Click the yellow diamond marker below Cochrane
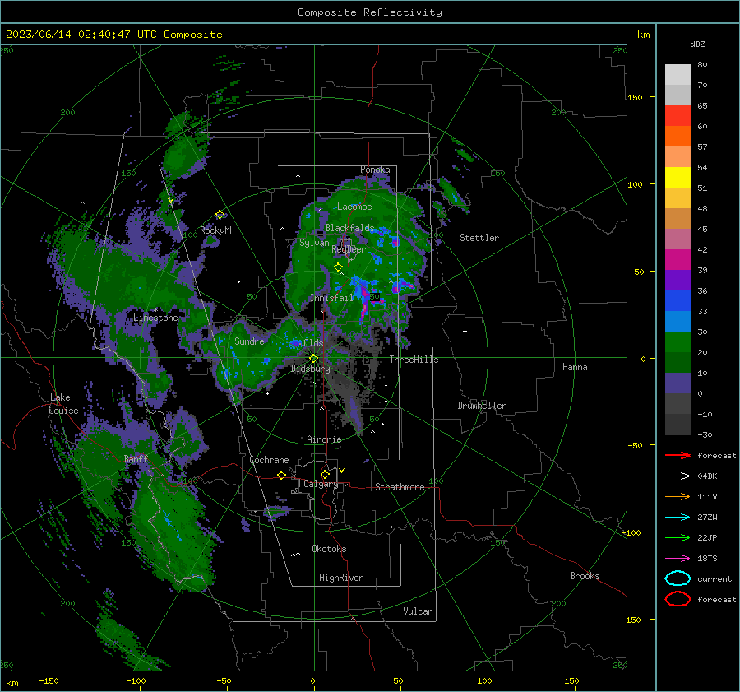The width and height of the screenshot is (740, 692). click(282, 475)
